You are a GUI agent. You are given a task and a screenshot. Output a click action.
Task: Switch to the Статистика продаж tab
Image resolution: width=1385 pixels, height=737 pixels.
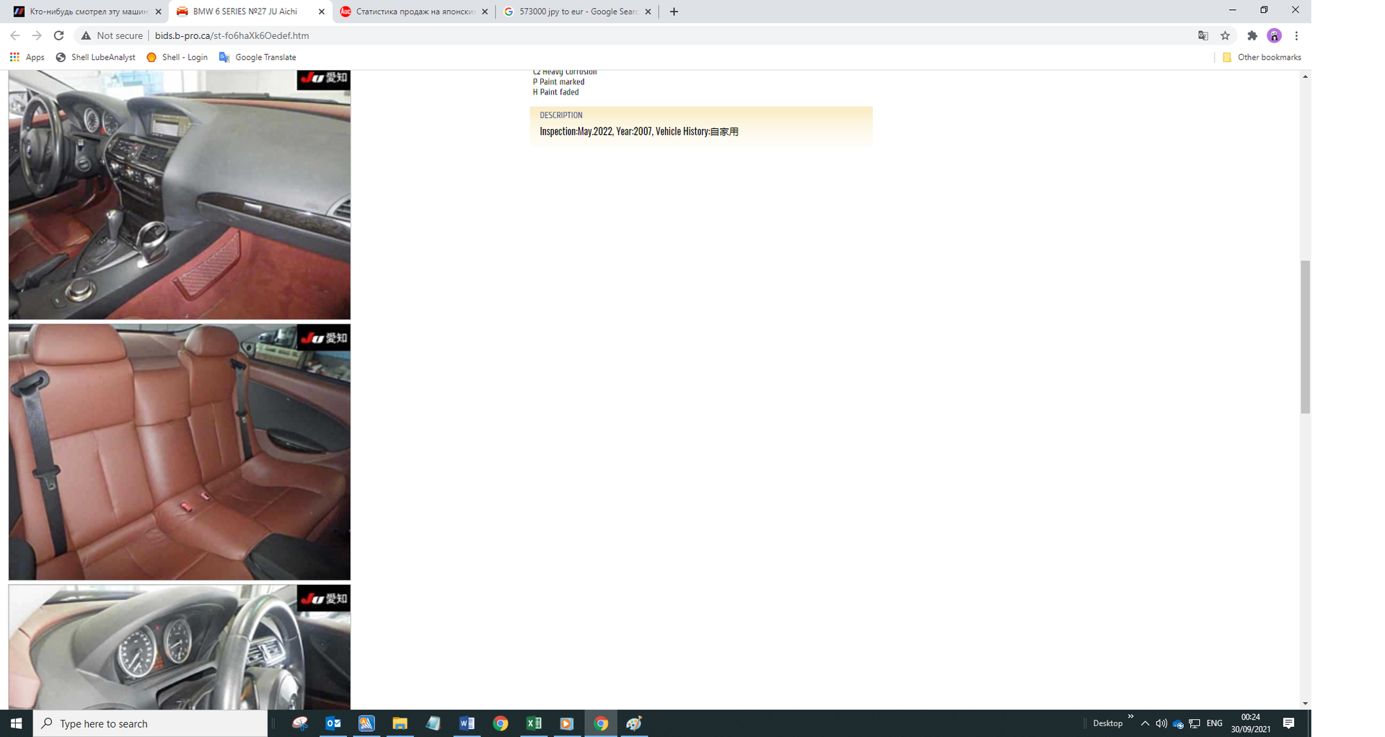pos(413,12)
